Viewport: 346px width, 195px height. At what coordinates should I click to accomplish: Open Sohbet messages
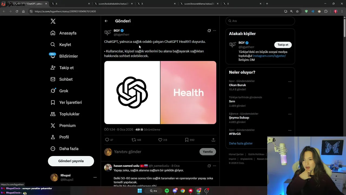tap(62, 79)
